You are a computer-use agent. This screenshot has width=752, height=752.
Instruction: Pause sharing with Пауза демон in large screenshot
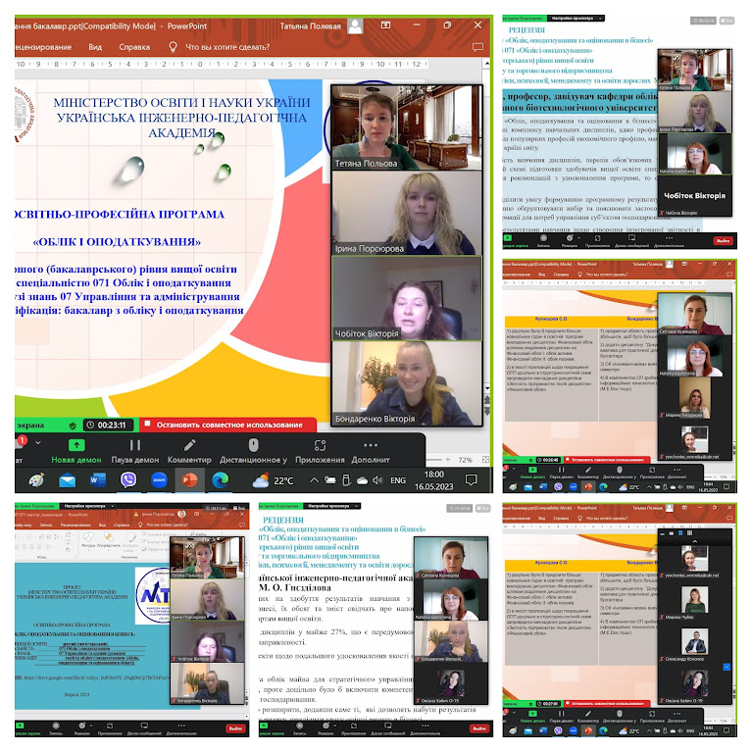click(x=135, y=445)
